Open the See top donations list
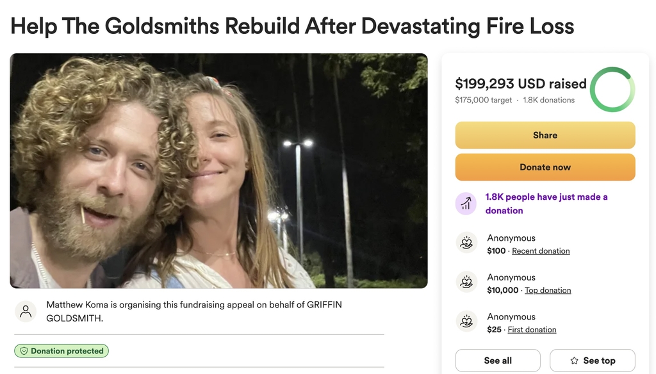Viewport: 656px width, 374px height. click(593, 361)
